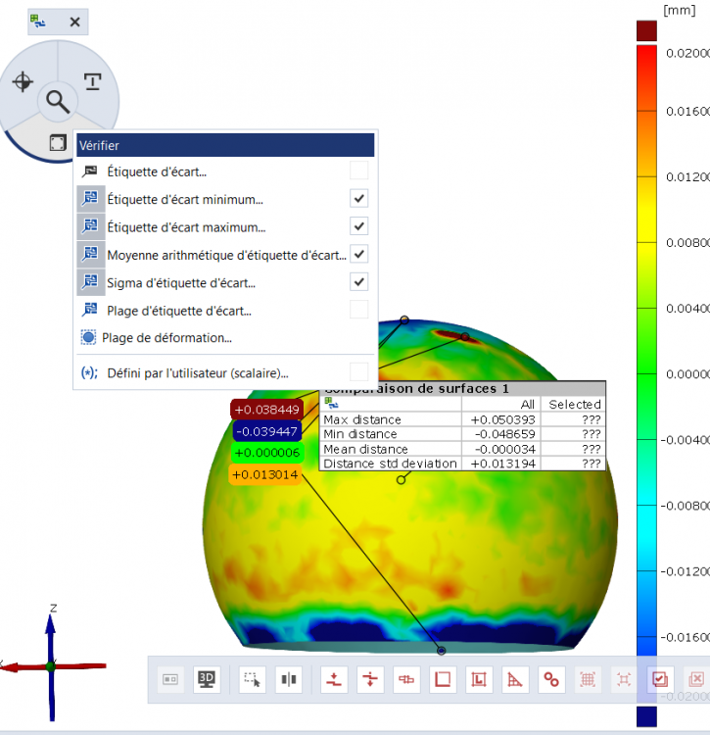Image resolution: width=710 pixels, height=735 pixels.
Task: Click the red checkmark box icon in the toolbar
Action: [660, 678]
